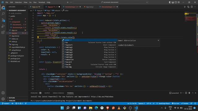Select the !twblog5 suggestion item
The height and width of the screenshot is (111, 198).
point(89,57)
